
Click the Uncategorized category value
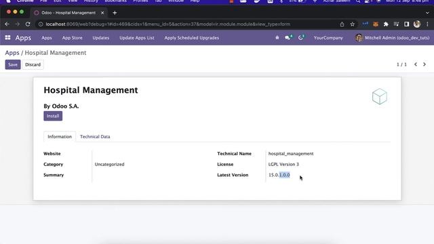pos(109,164)
